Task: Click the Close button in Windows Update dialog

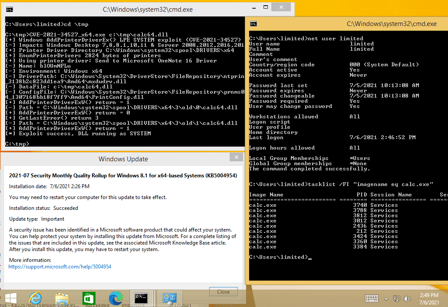Action: coord(224,291)
